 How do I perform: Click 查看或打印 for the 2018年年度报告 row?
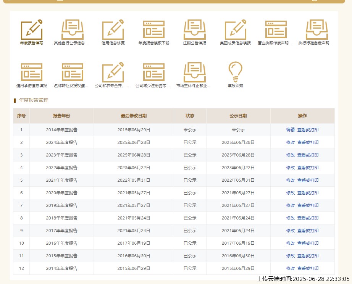(308, 218)
